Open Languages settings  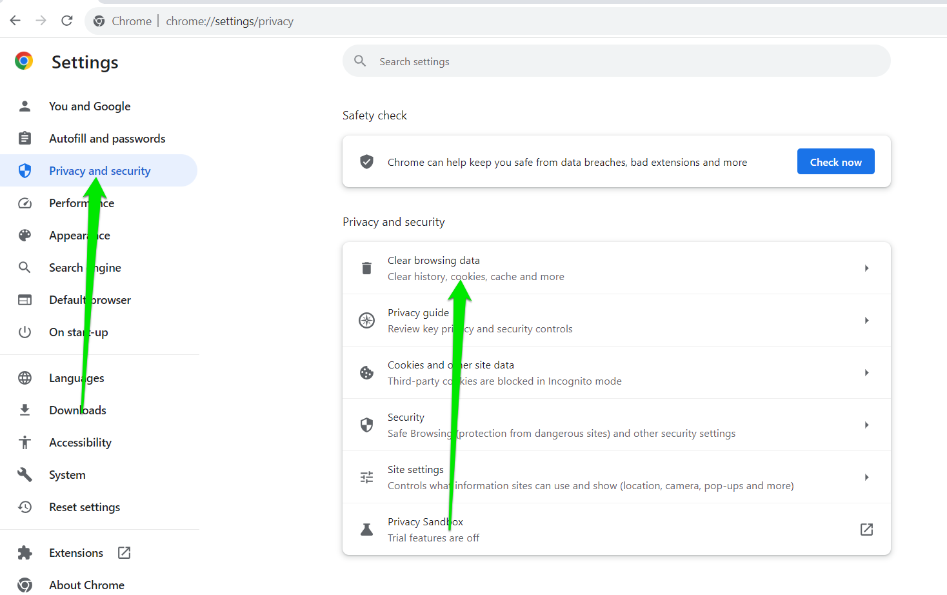99,378
